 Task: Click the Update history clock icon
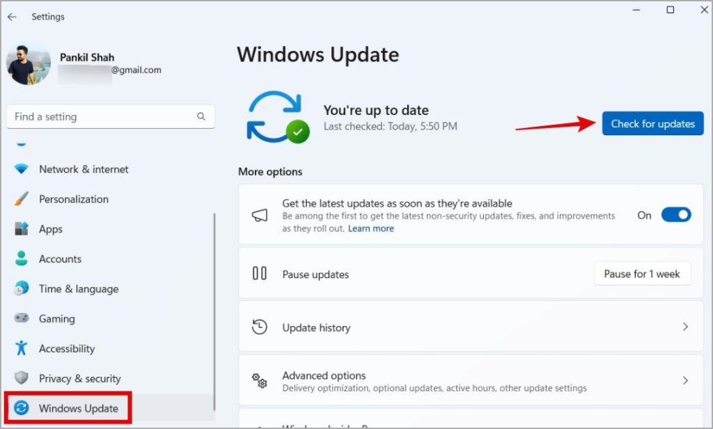[x=259, y=327]
